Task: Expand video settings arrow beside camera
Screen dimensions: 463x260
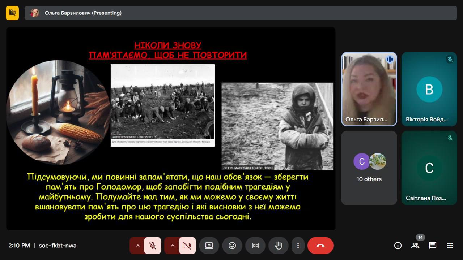Action: (172, 246)
